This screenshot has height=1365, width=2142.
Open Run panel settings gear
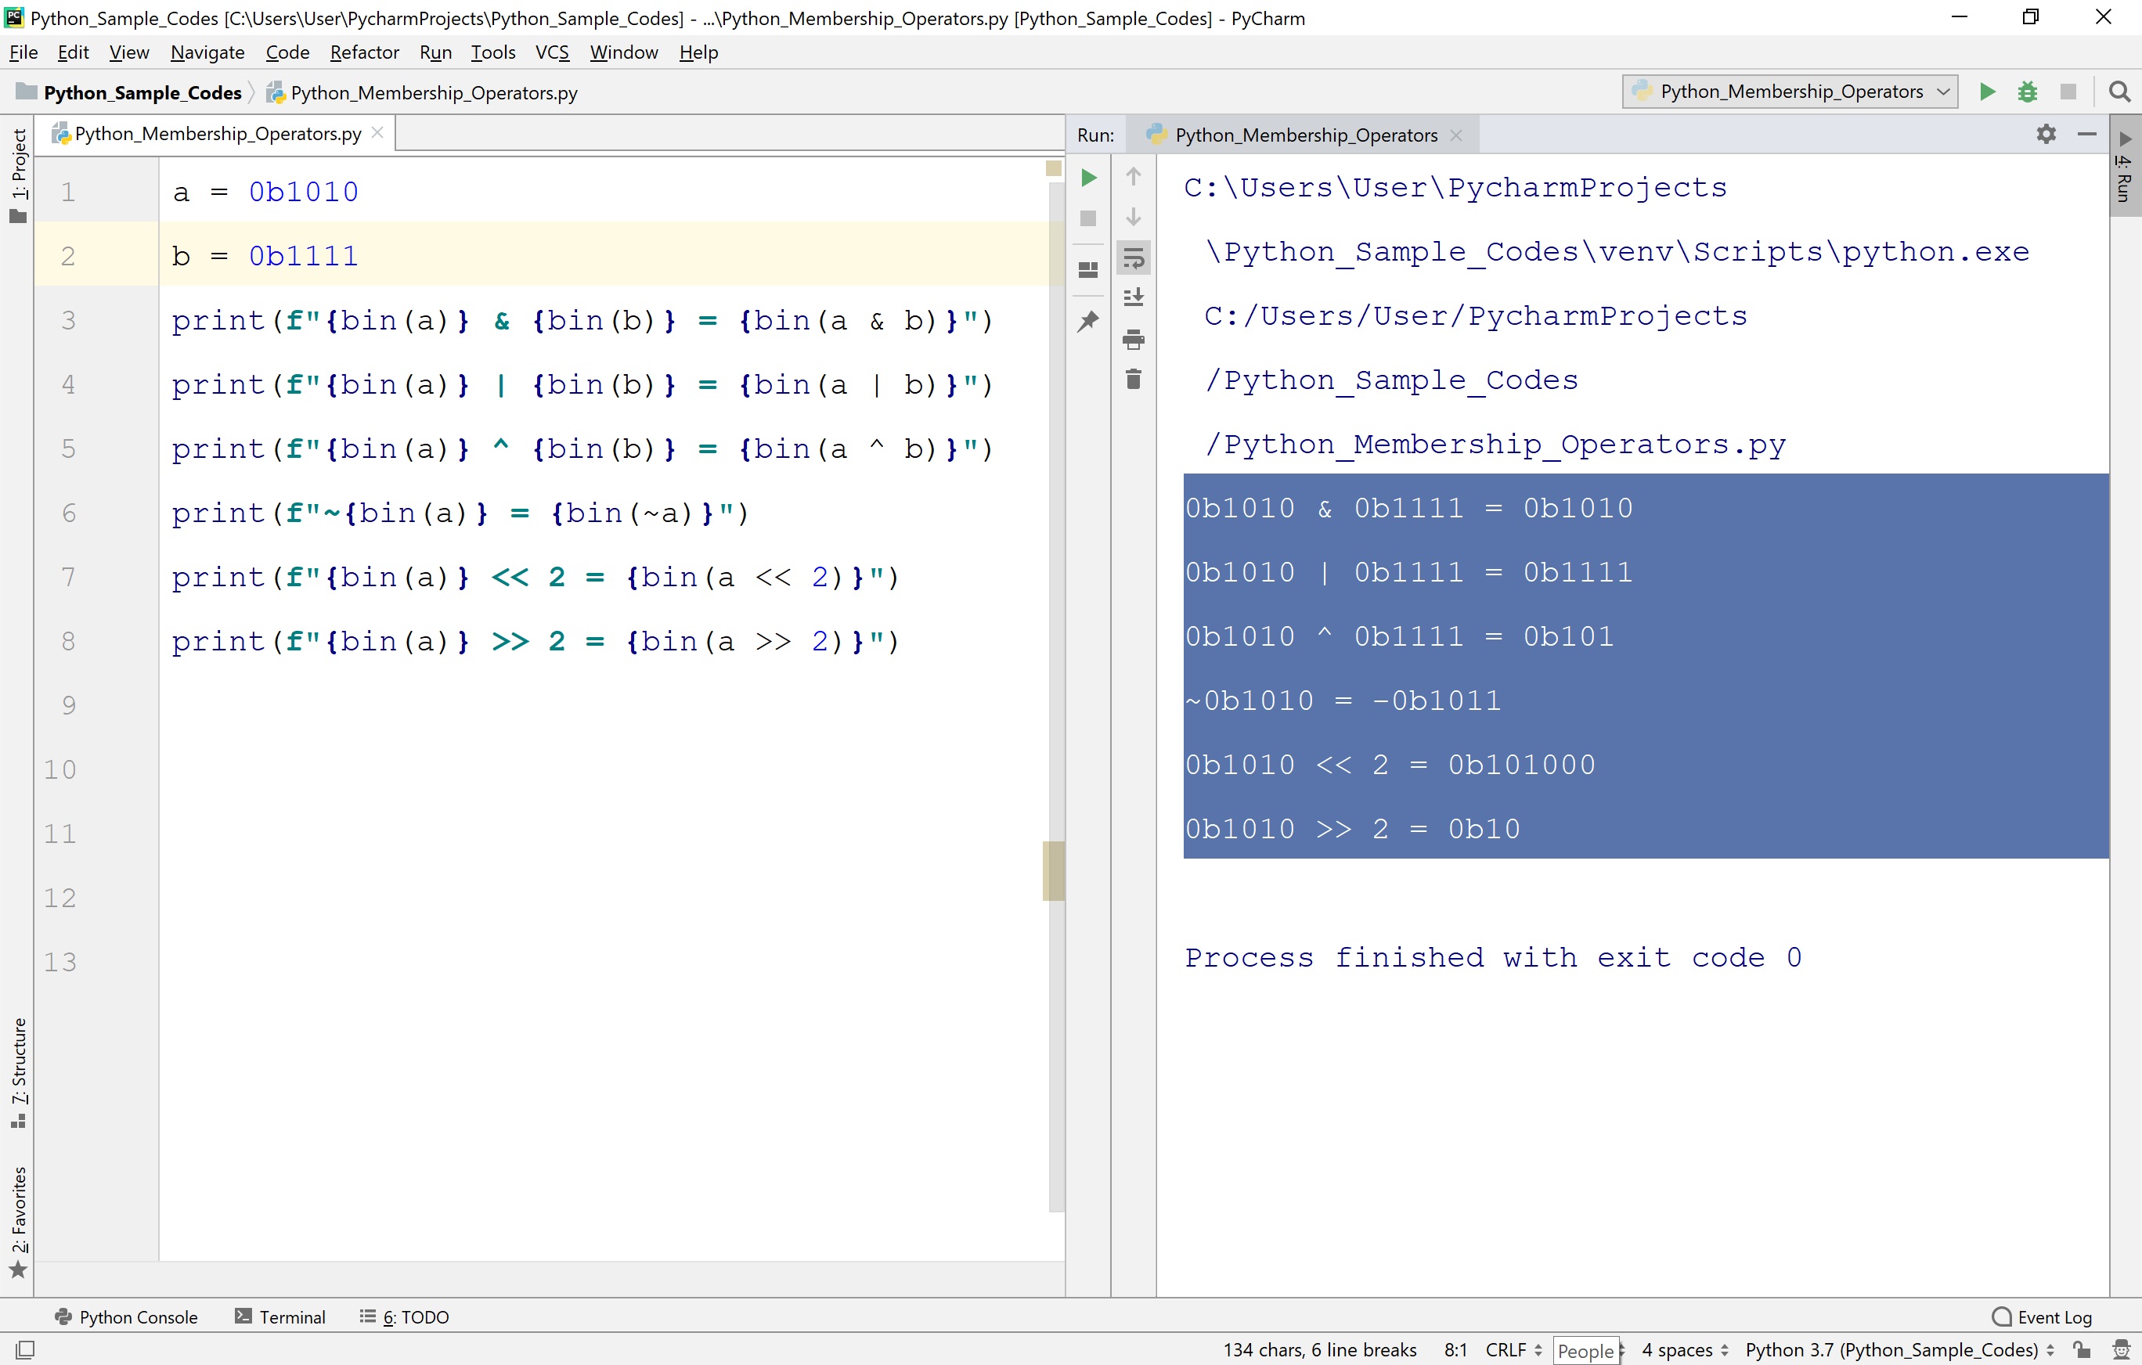pyautogui.click(x=2046, y=135)
